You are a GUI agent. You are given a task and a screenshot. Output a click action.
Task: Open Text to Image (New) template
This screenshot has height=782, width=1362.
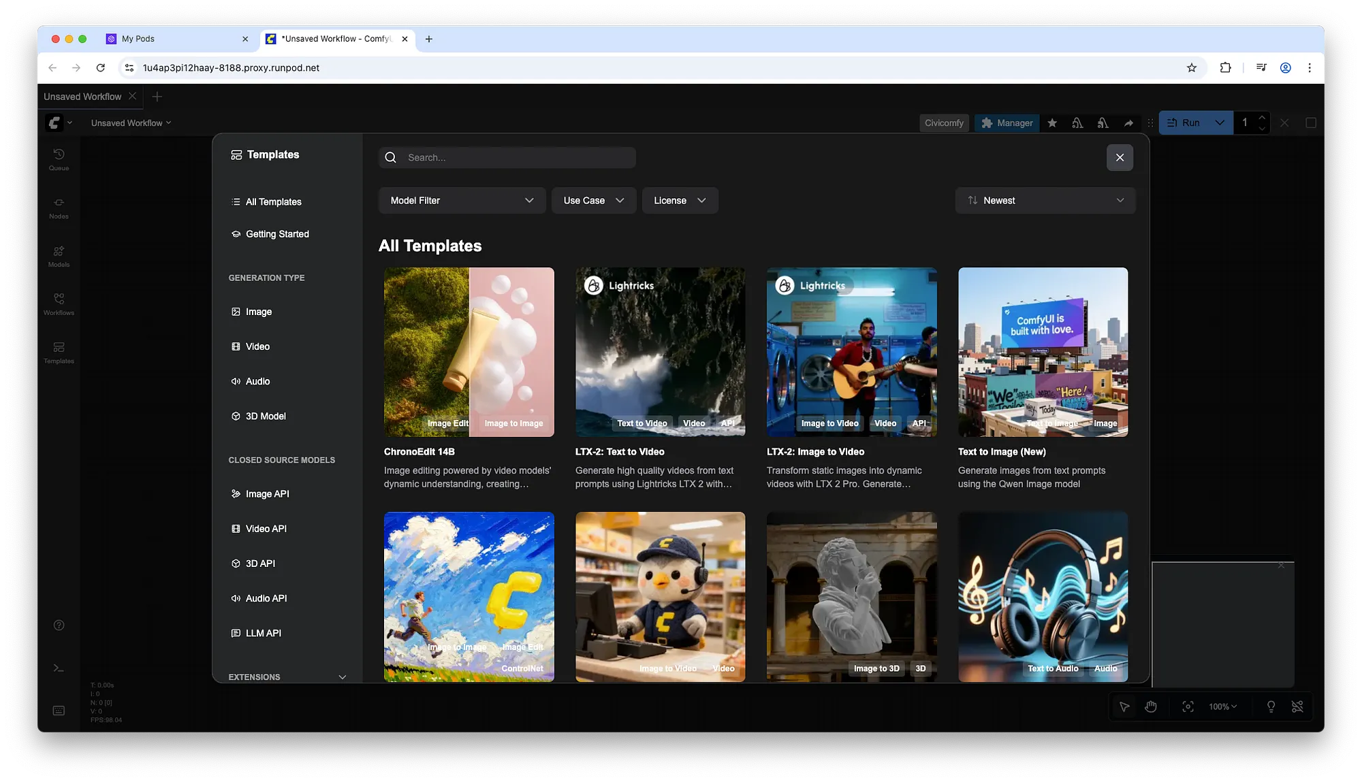point(1043,352)
